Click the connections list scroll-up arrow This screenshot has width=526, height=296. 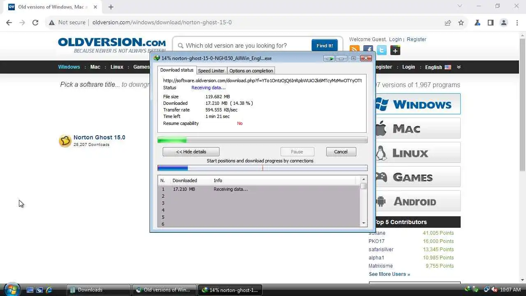364,179
